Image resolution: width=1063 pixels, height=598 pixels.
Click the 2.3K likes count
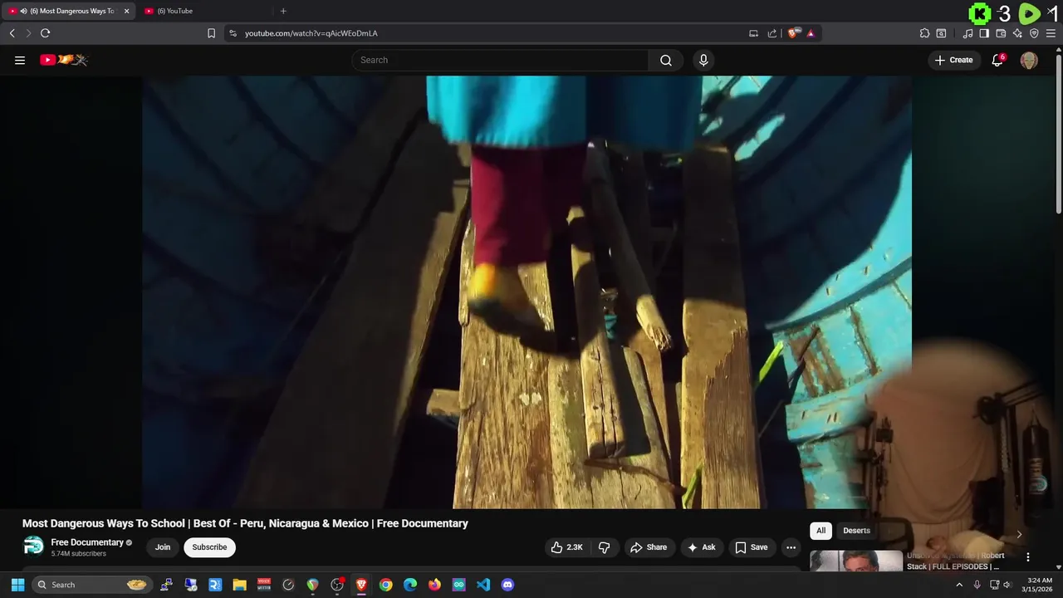[575, 547]
